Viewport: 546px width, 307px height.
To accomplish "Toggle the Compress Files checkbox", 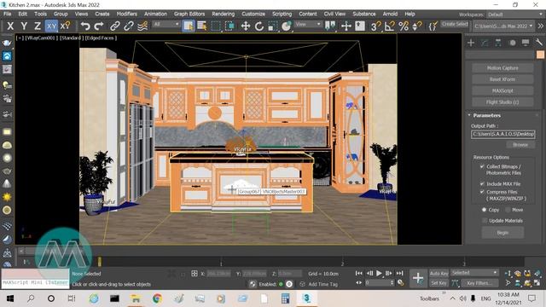I will [x=482, y=192].
